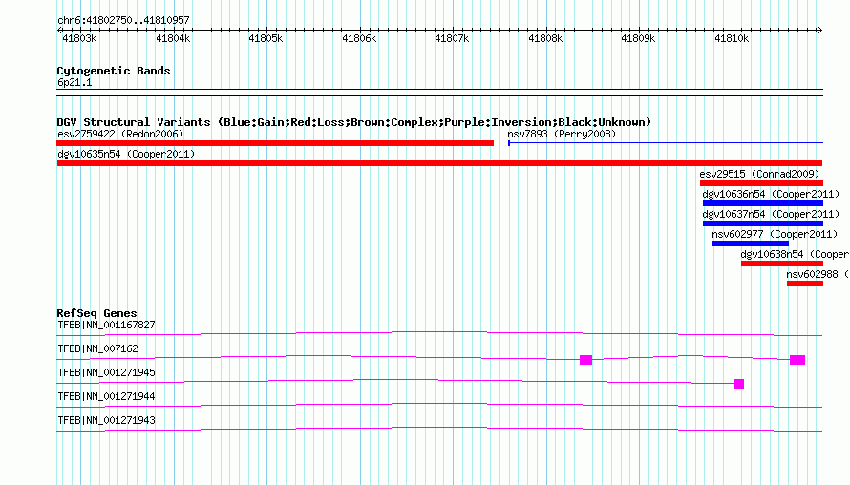The image size is (850, 485).
Task: Select the long red dgv10635n54 bar
Action: click(439, 163)
